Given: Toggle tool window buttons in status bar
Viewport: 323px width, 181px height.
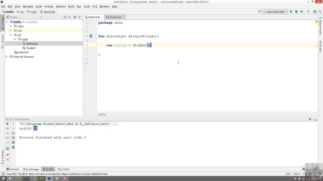Looking at the screenshot, I should [x=3, y=174].
